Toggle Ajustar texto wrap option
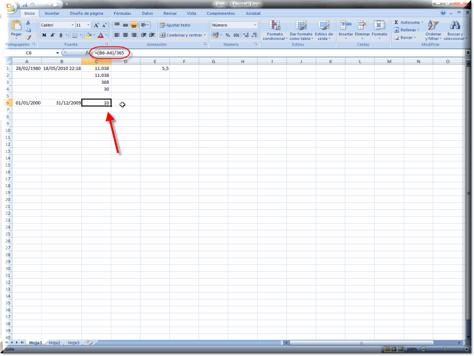474x356 pixels. pyautogui.click(x=175, y=25)
